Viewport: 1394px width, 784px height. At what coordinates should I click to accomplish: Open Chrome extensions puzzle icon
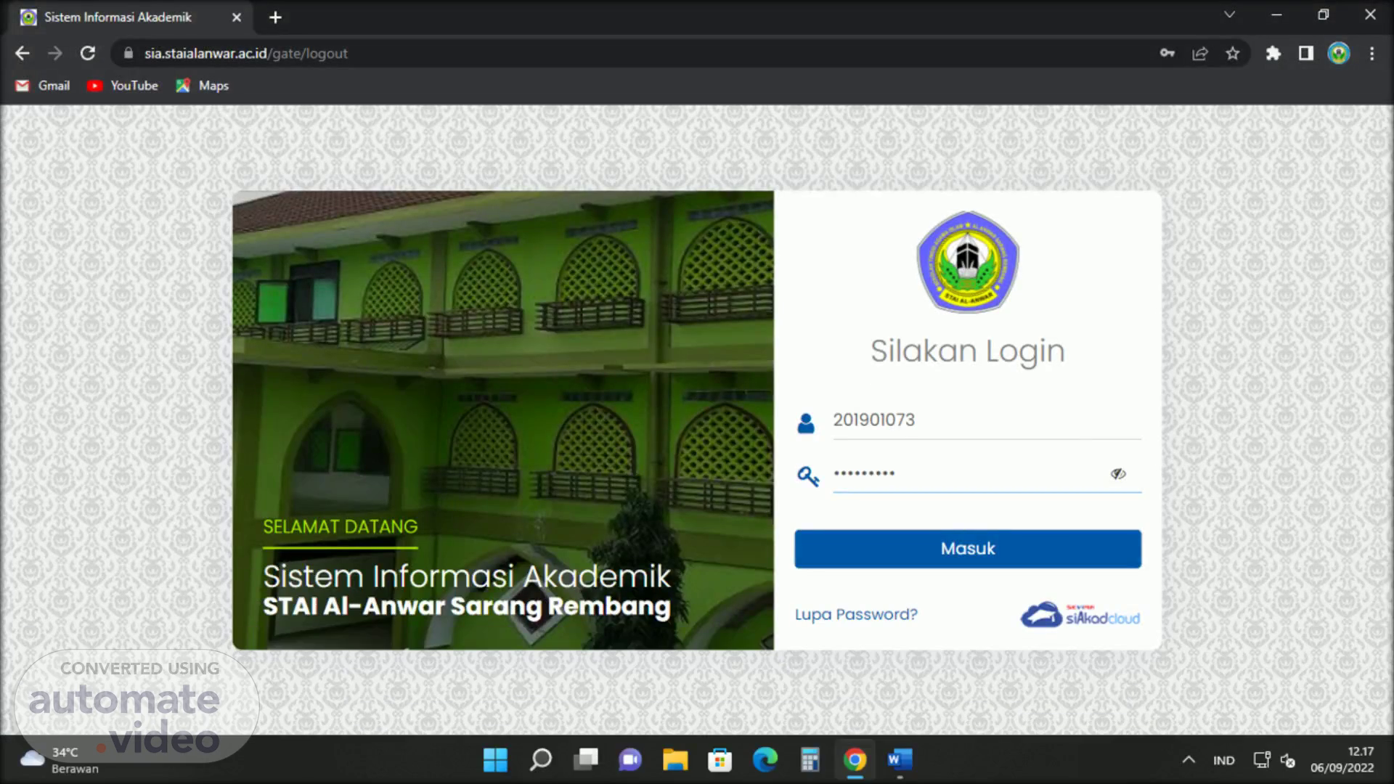click(x=1273, y=54)
